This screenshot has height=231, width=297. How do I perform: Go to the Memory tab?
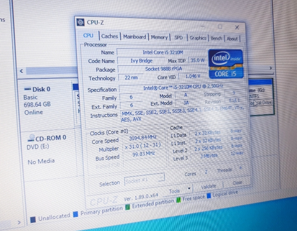(159, 37)
